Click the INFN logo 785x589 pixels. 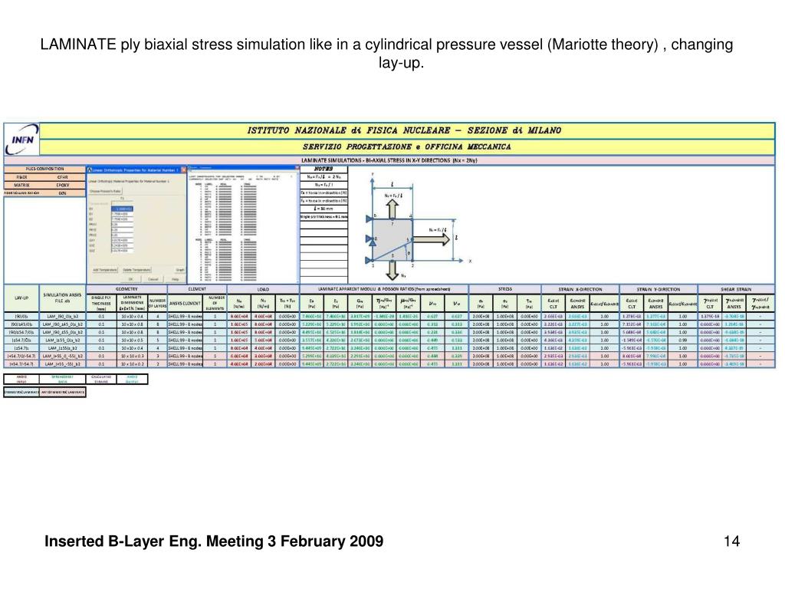pos(21,140)
